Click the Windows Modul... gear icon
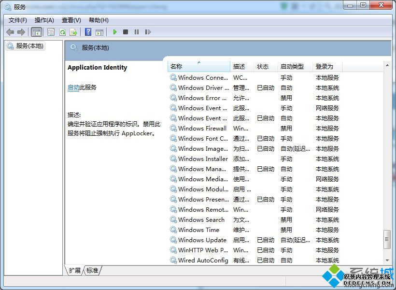Viewport: 396px width, 290px height. [x=173, y=189]
